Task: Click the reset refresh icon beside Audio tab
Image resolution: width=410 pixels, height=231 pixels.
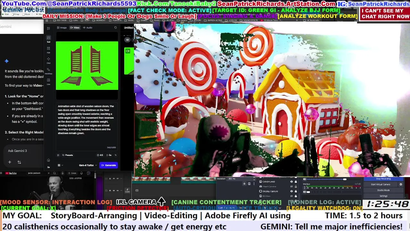Action: click(116, 28)
